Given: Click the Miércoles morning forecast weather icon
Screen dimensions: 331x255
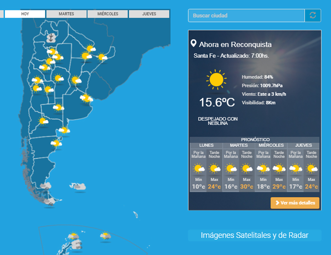Looking at the screenshot, I should tap(263, 169).
